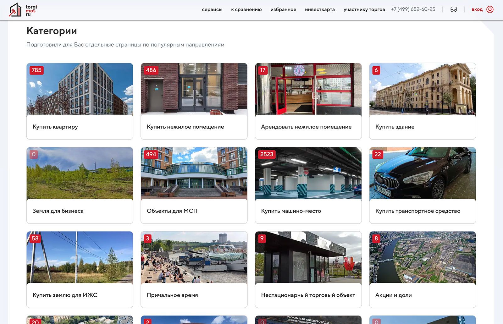Viewport: 503px width, 324px height.
Task: Click the underground parking photo
Action: click(308, 173)
